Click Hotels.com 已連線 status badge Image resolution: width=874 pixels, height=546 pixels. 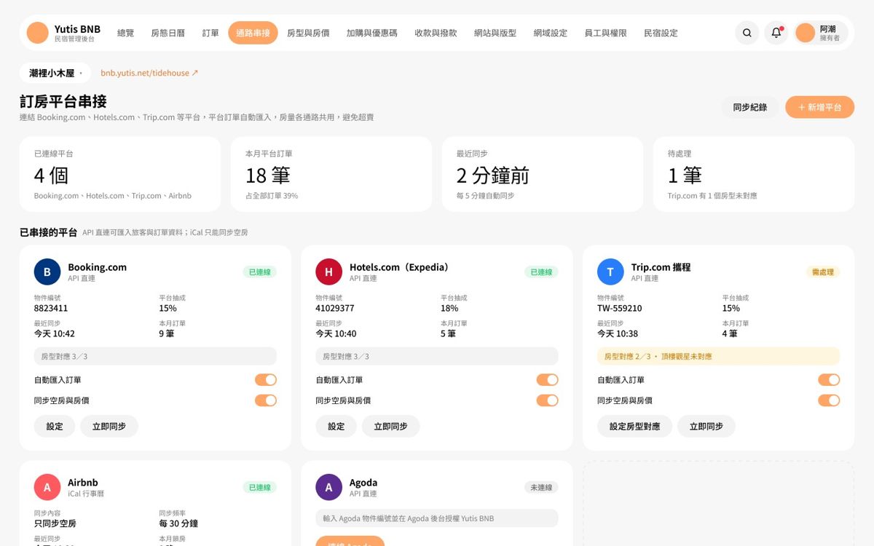point(541,272)
